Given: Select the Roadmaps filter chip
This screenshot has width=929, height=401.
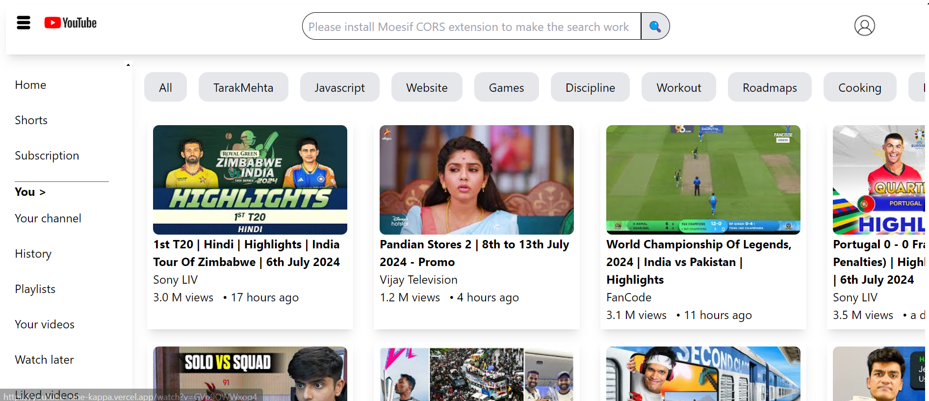Looking at the screenshot, I should tap(770, 87).
